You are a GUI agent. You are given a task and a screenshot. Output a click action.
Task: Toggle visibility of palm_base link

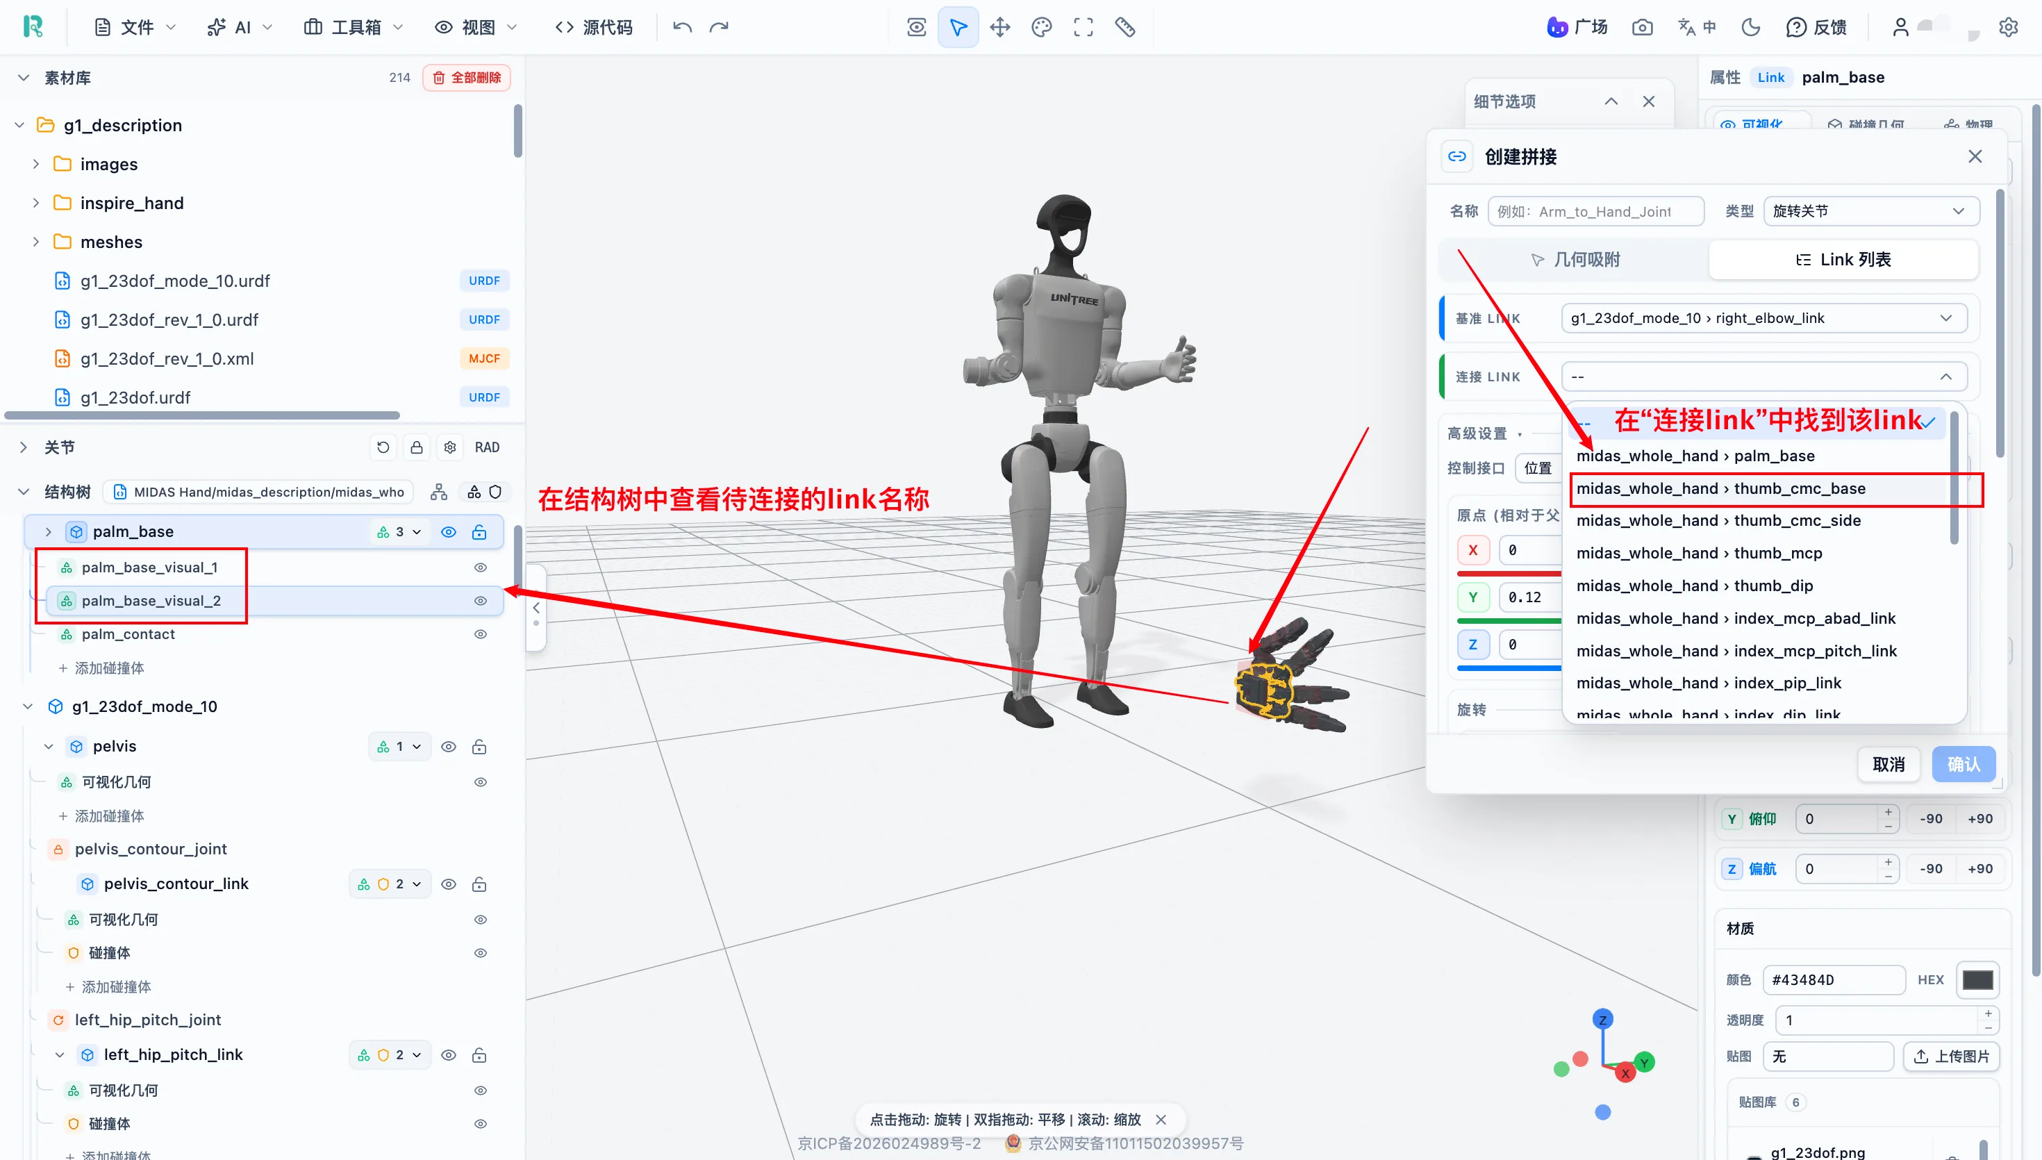point(449,531)
